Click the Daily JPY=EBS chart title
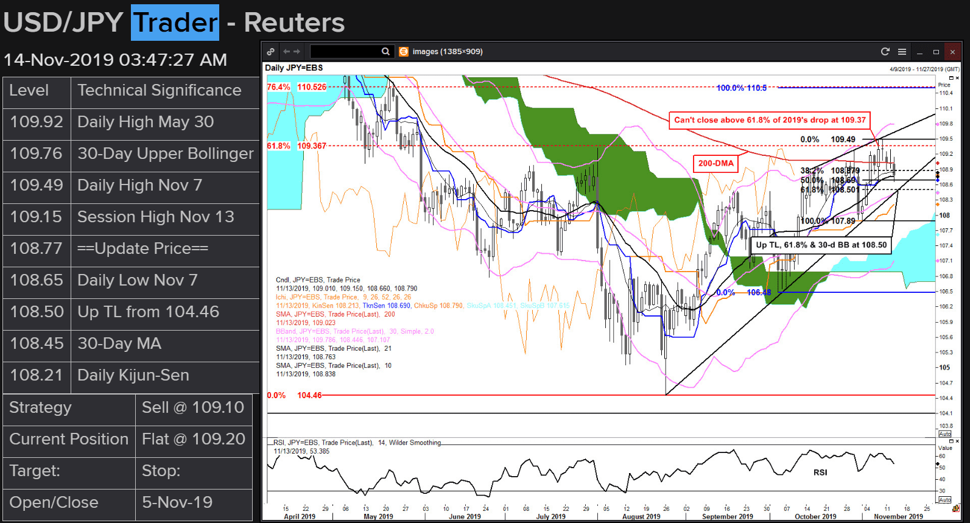Viewport: 970px width, 523px height. point(294,68)
